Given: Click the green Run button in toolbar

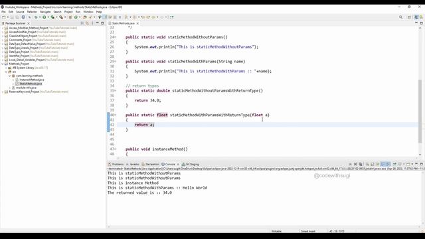Looking at the screenshot, I should pyautogui.click(x=44, y=17).
